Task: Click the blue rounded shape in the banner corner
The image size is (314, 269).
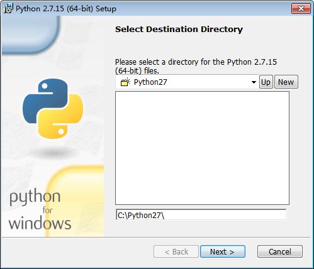Action: 31,35
